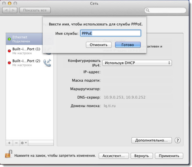This screenshot has width=192, height=167.
Task: Close the Сеть window with red button
Action: tap(4, 3)
